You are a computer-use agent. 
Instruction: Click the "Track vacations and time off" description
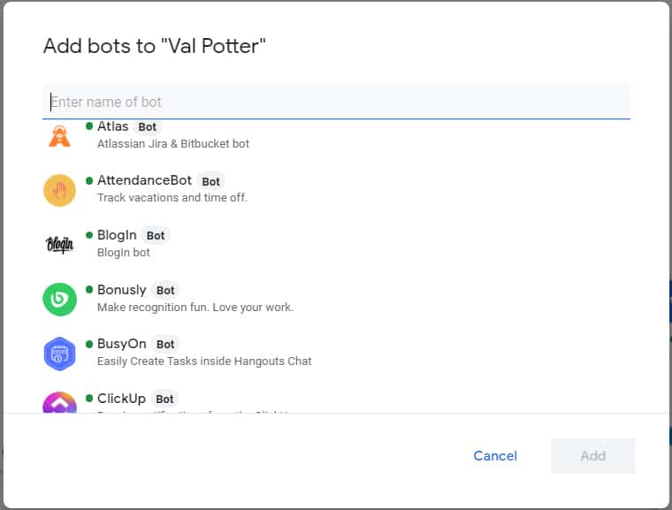(172, 197)
